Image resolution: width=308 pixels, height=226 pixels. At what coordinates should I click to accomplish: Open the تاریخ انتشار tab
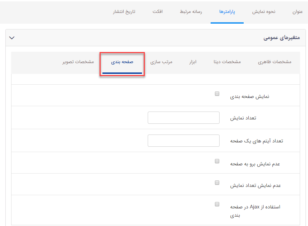pyautogui.click(x=124, y=12)
